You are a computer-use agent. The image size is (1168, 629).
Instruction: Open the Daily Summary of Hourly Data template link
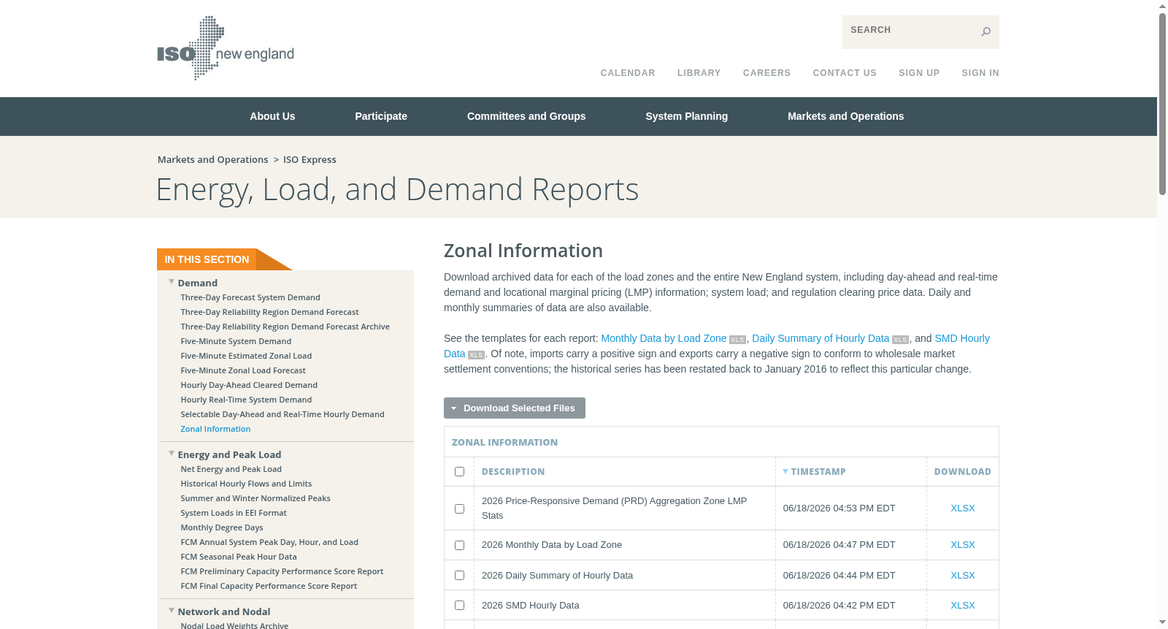pos(821,338)
